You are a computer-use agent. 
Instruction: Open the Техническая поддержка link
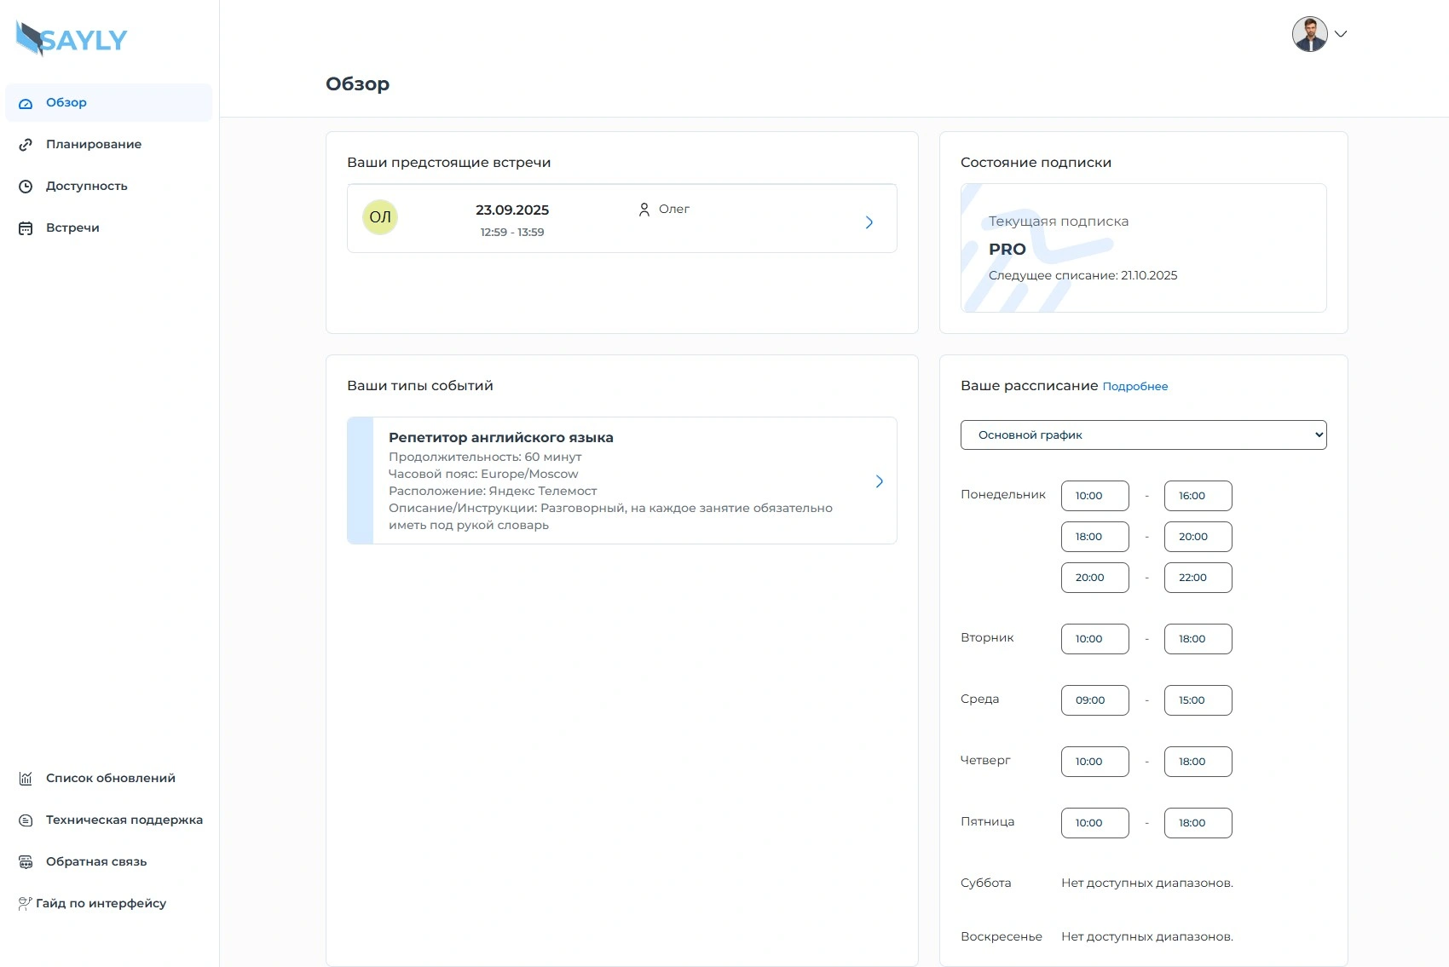(124, 820)
